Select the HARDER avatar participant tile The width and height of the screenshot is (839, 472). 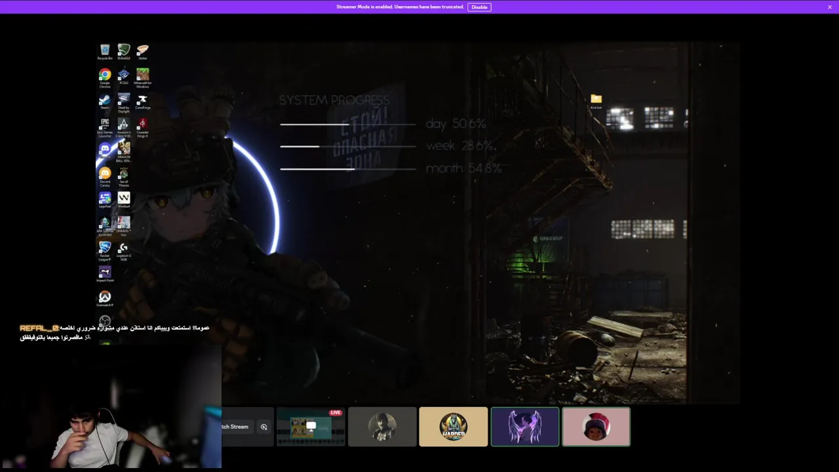454,427
